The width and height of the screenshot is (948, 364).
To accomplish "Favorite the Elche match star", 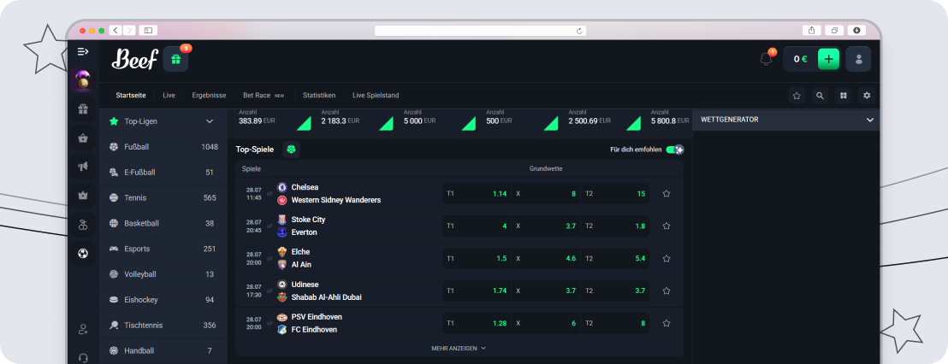I will 667,258.
